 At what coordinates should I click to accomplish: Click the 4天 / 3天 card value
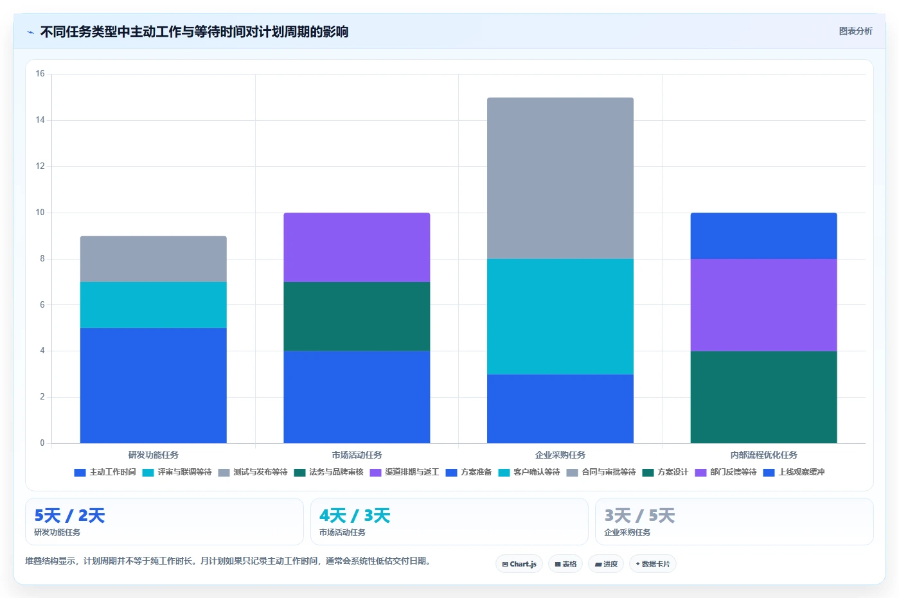tap(355, 516)
